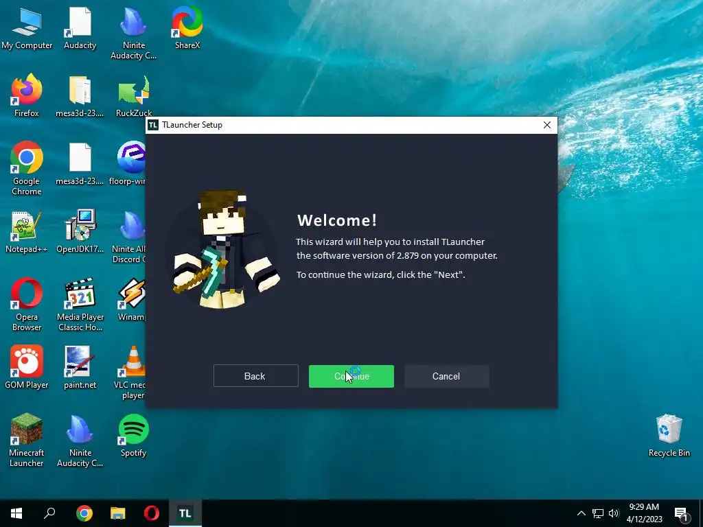Select the Recycle Bin icon
The width and height of the screenshot is (703, 527).
pos(669,436)
